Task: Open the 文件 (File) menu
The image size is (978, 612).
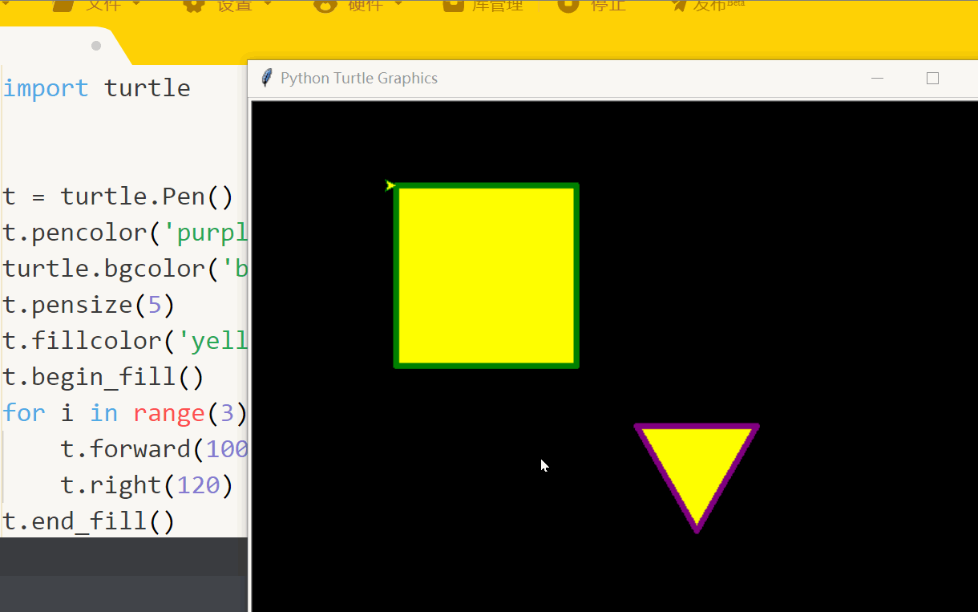Action: point(96,5)
